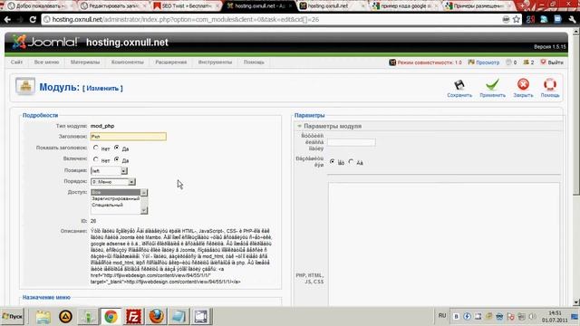Switch to the SEO Twist browser tab
The width and height of the screenshot is (580, 326).
click(x=186, y=6)
